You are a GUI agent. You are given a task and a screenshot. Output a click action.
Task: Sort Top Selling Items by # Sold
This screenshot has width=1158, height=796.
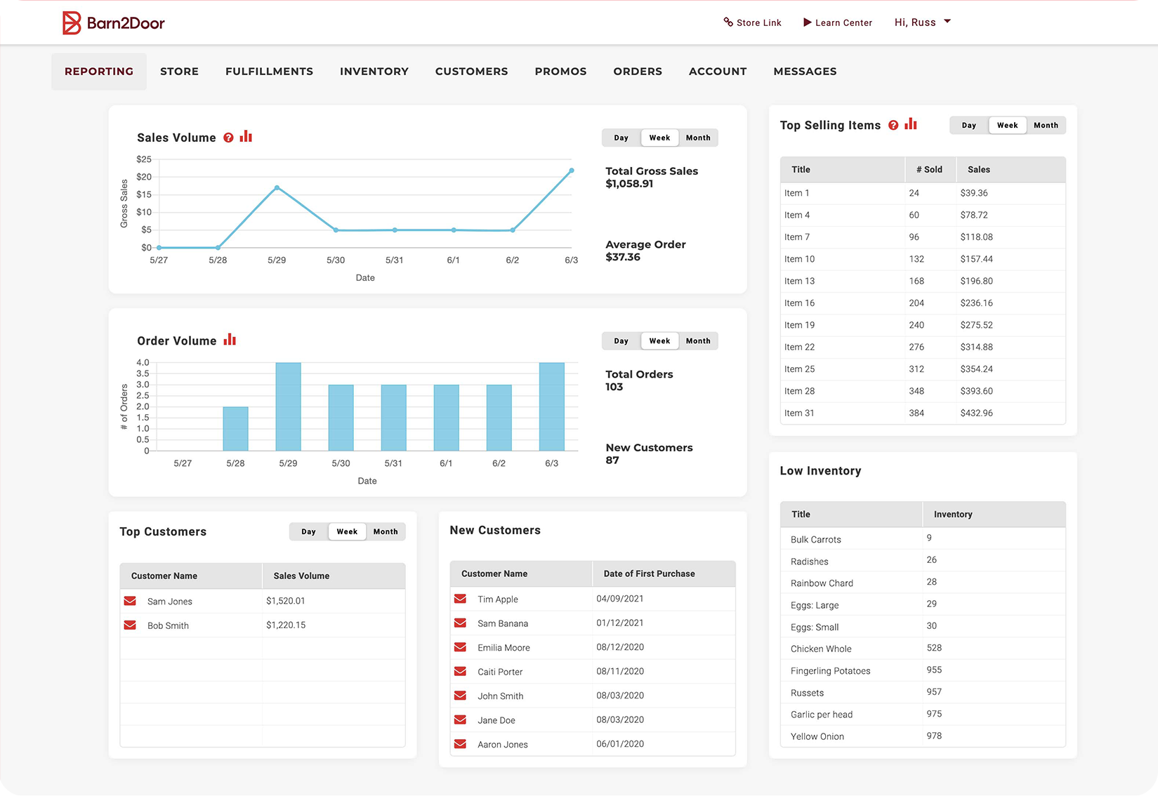[x=930, y=169]
